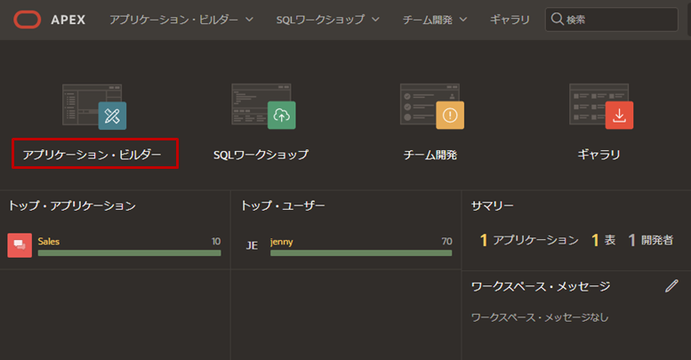Click the Oracle APEX logo icon
Viewport: 691px width, 360px height.
coord(28,20)
